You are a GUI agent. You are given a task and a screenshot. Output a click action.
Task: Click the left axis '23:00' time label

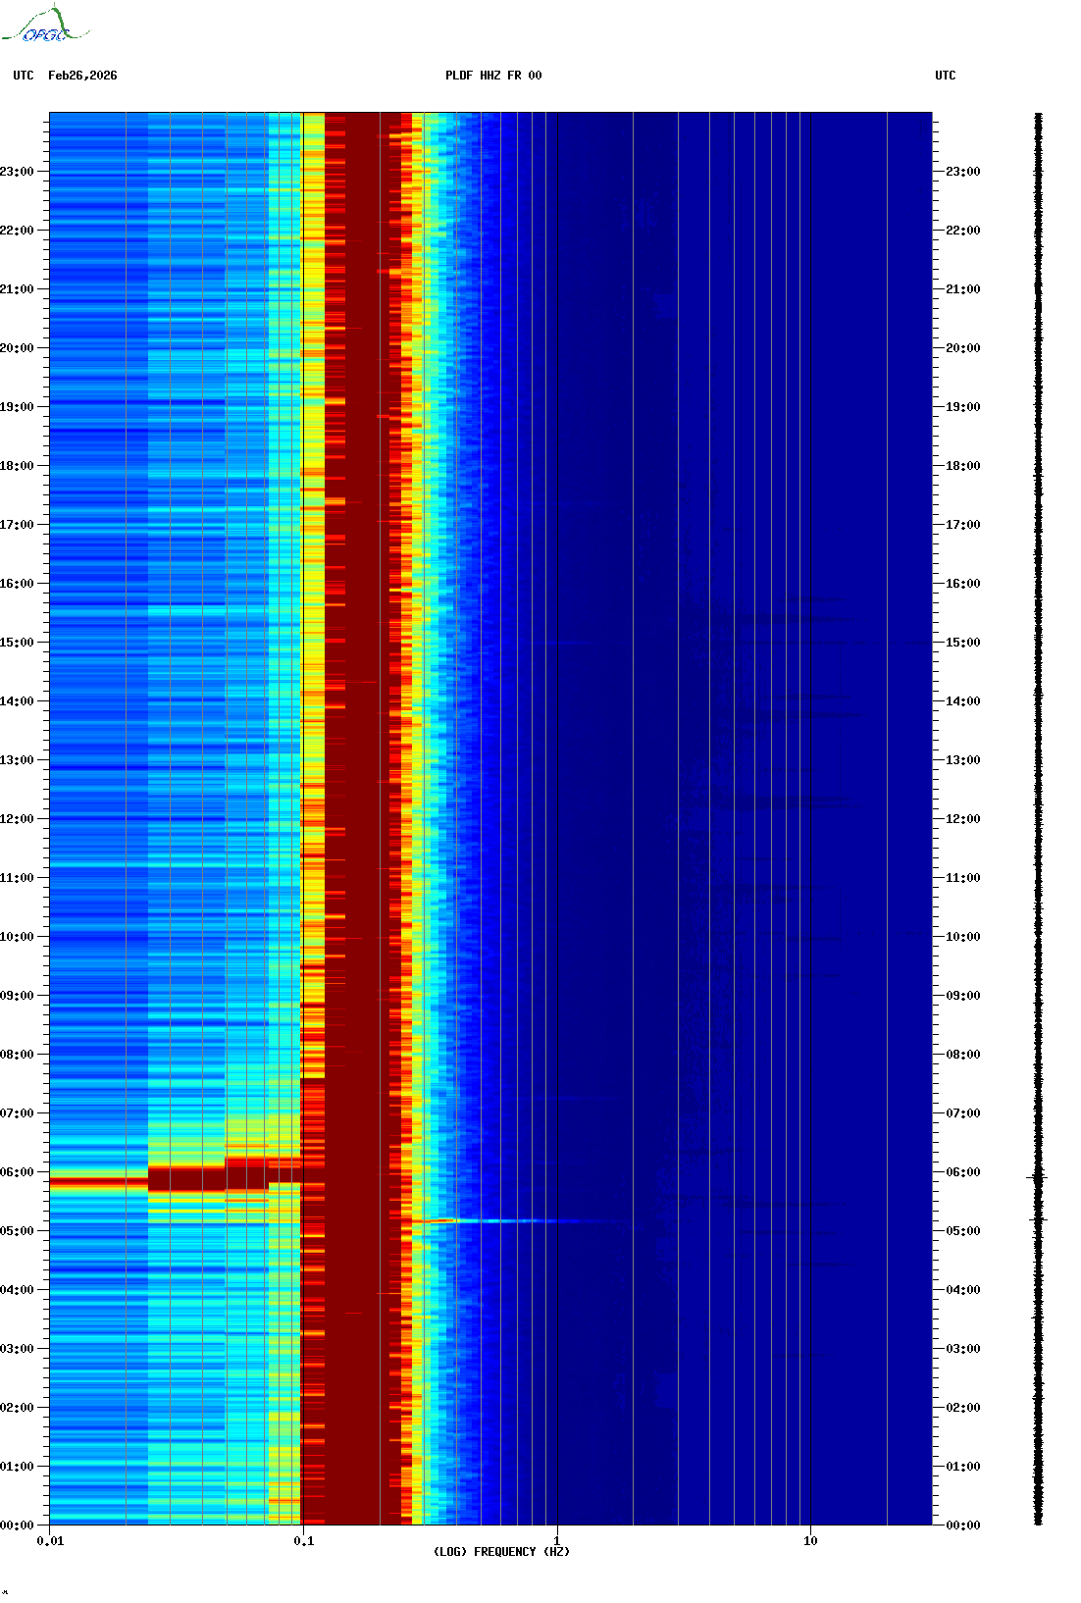click(17, 172)
